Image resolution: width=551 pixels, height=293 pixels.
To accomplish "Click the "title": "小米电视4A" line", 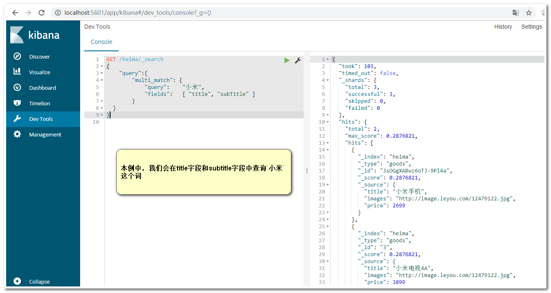I will point(399,268).
